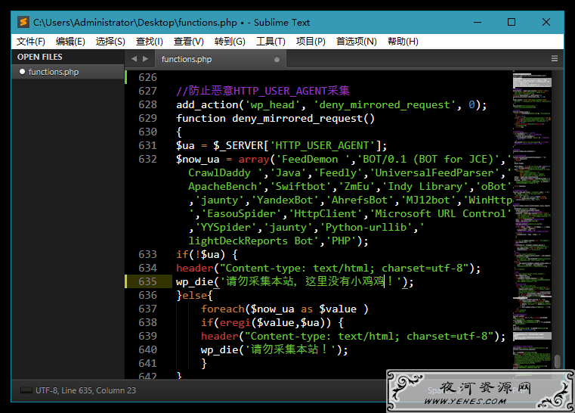The width and height of the screenshot is (575, 413).
Task: Click foreach keyword on line 637
Action: [223, 309]
